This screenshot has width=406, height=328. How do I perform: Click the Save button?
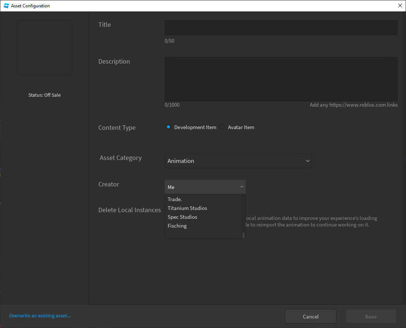point(371,316)
